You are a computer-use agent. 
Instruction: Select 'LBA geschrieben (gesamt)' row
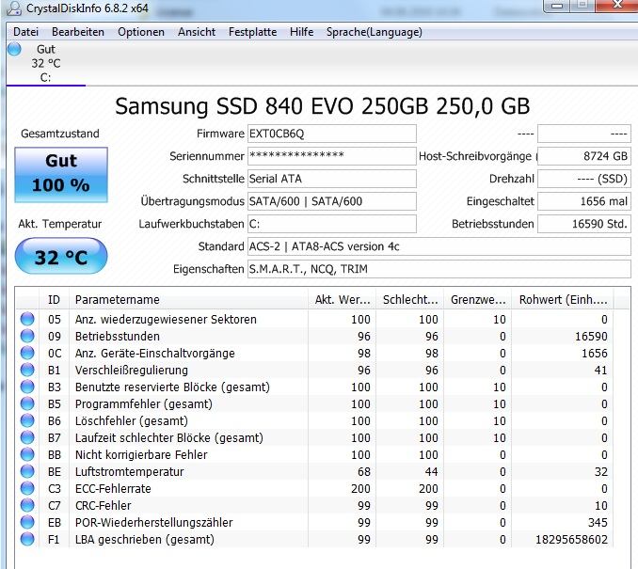315,540
